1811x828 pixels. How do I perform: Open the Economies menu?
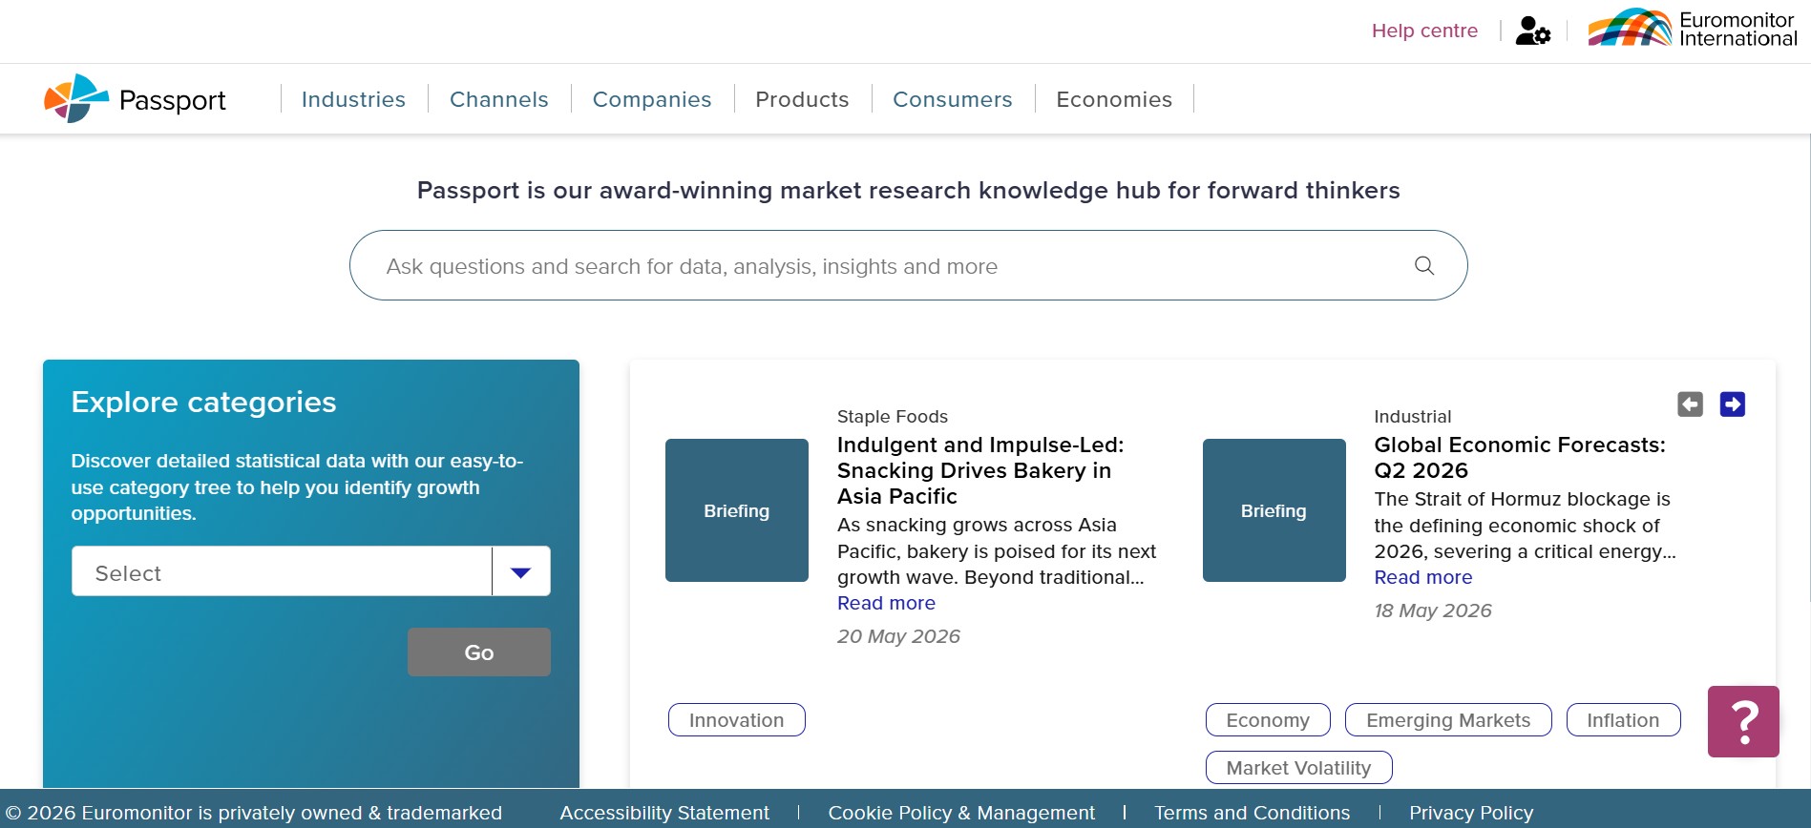[1114, 99]
